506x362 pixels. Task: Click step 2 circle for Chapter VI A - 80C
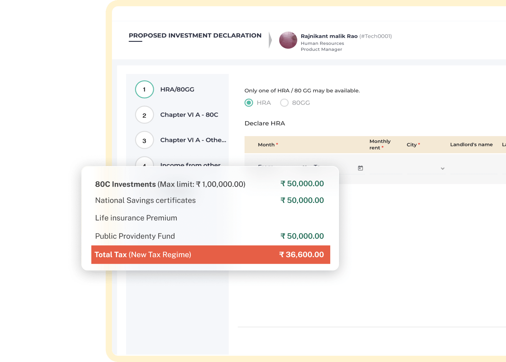point(144,115)
